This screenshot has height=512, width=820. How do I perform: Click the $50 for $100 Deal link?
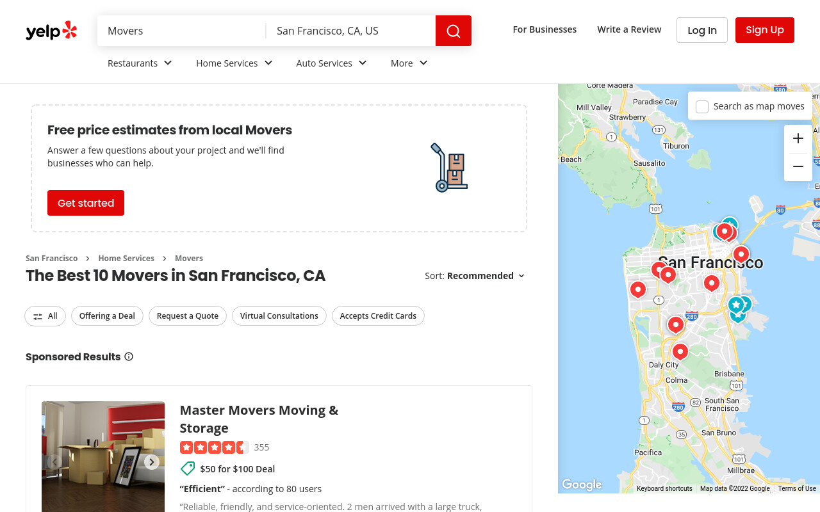(238, 469)
